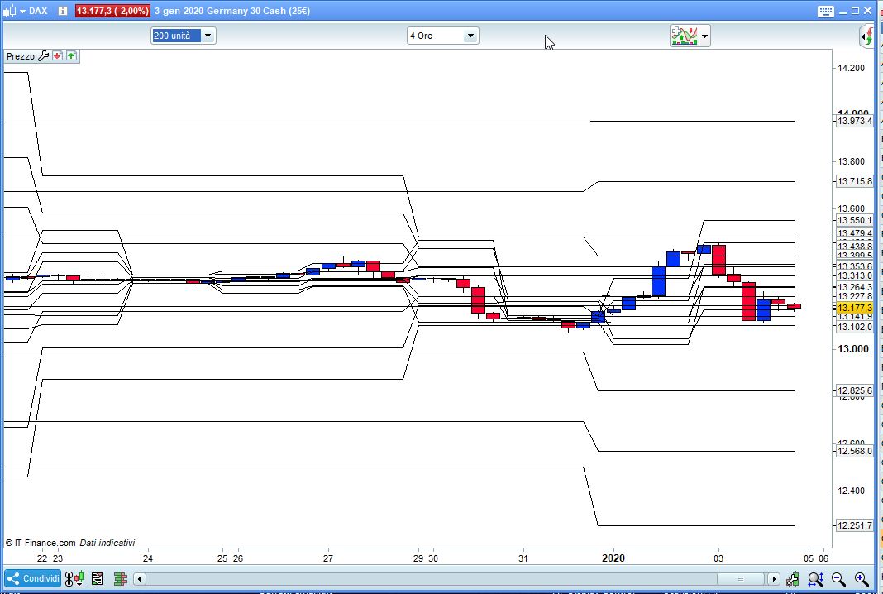
Task: Click the 12.825,6 price level label
Action: 854,390
